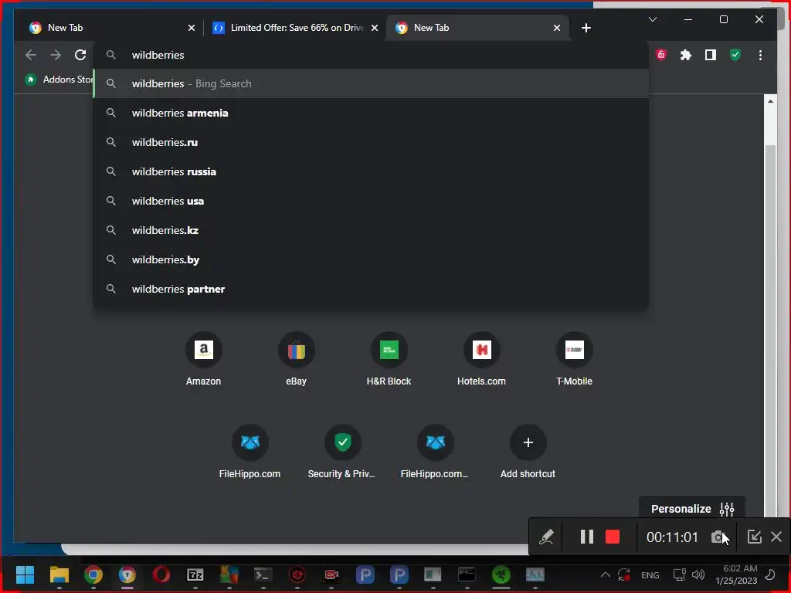Click the address bar containing wildberries
Screen dimensions: 791x593
[x=371, y=55]
